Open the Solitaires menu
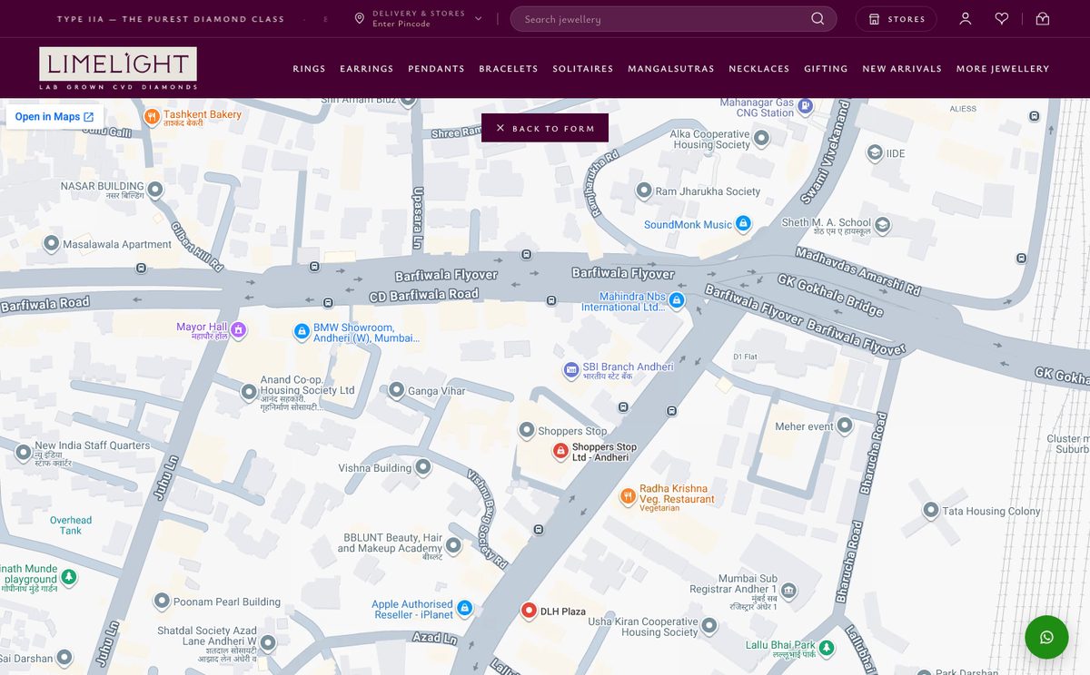 tap(583, 69)
